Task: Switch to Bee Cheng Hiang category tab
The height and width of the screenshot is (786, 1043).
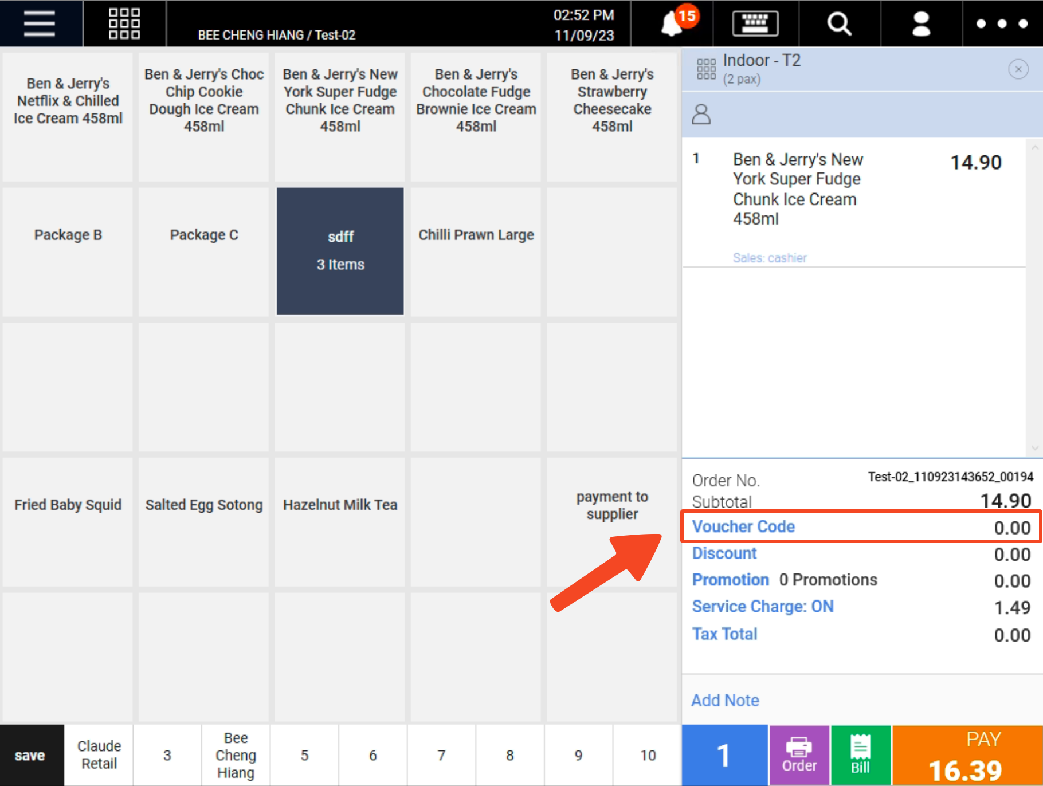Action: coord(236,754)
